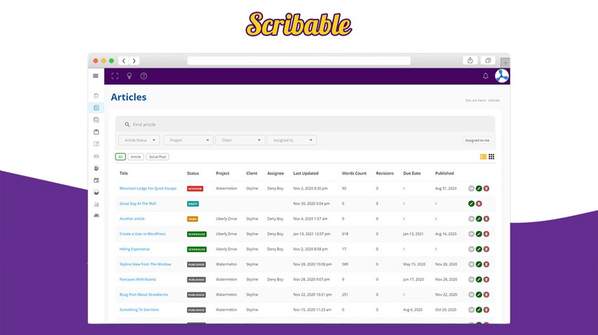
Task: Open the user avatar menu
Action: 502,76
